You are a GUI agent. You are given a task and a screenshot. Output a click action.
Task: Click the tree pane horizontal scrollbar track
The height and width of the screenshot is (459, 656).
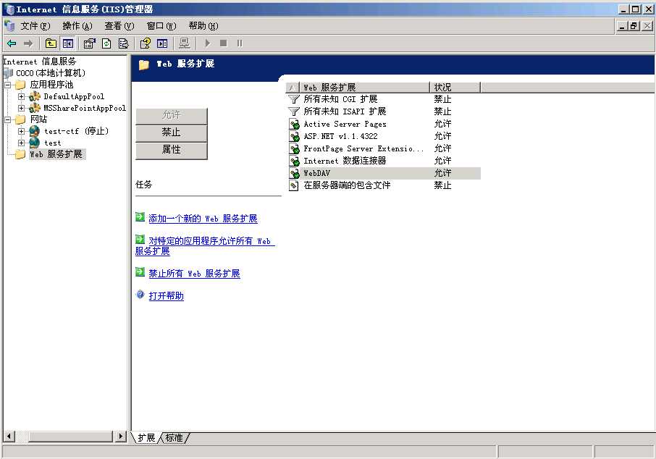pyautogui.click(x=65, y=437)
